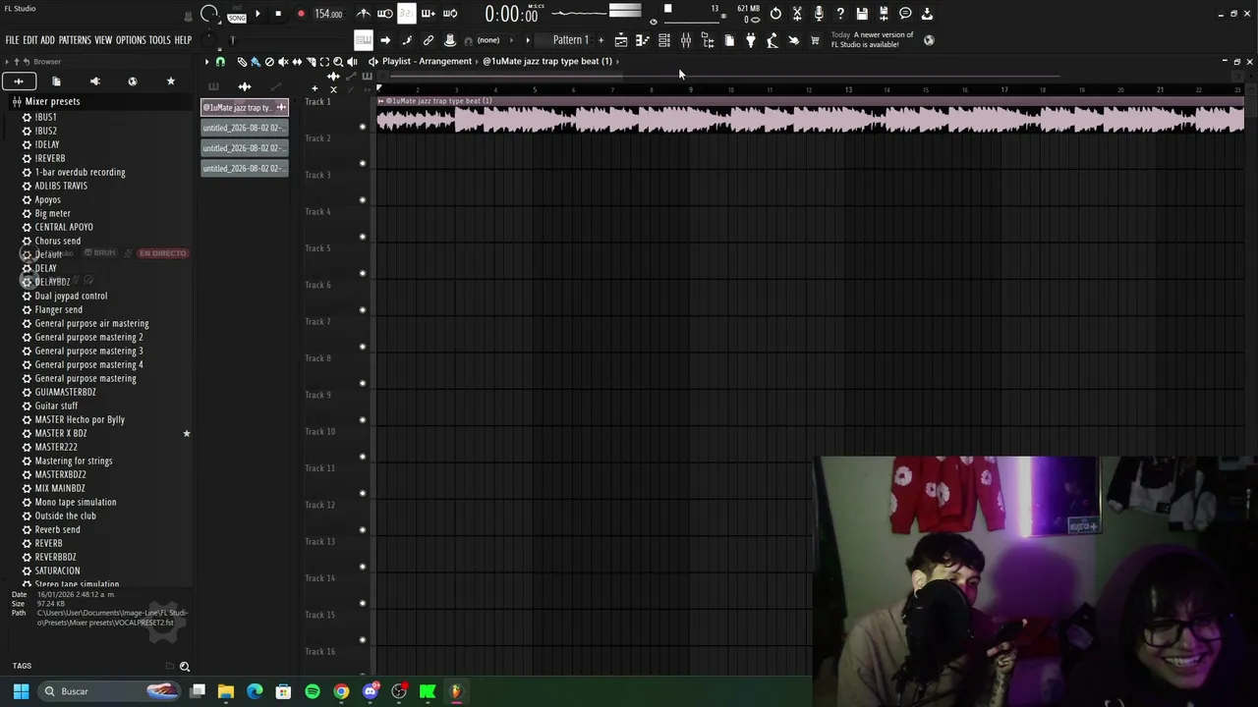Image resolution: width=1258 pixels, height=707 pixels.
Task: Toggle Pat/Song mode switch
Action: click(x=237, y=14)
